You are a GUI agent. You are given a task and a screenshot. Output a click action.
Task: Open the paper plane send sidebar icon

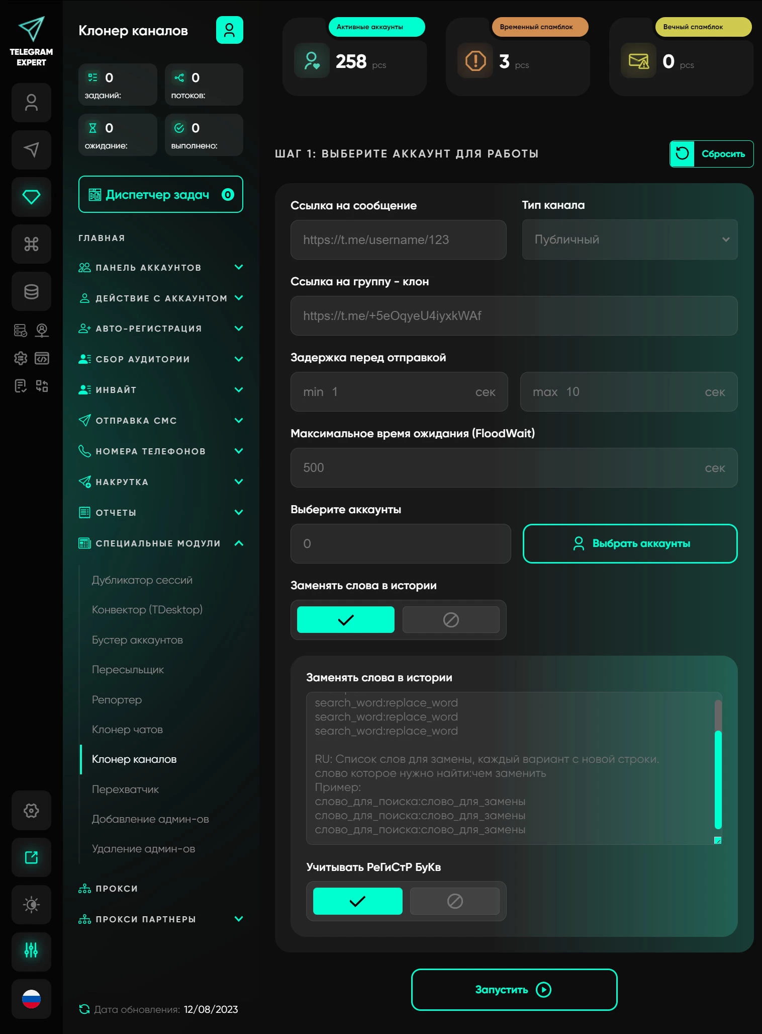[31, 149]
